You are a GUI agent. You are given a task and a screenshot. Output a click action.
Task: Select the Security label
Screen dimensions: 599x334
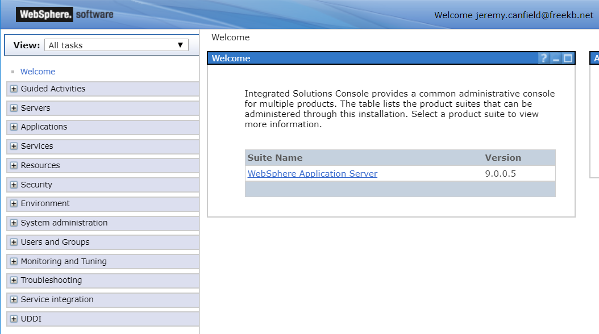tap(36, 185)
